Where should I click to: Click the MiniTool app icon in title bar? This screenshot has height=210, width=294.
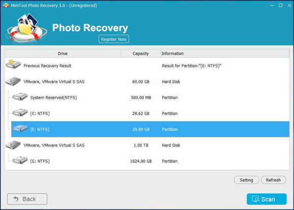click(x=6, y=5)
